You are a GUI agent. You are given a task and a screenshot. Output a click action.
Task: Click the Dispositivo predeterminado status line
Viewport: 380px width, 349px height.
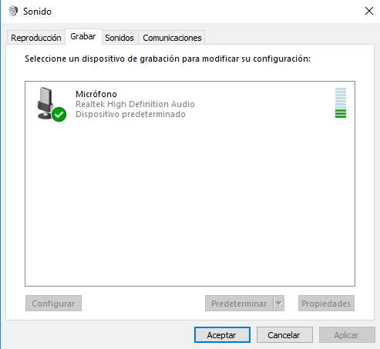point(130,114)
